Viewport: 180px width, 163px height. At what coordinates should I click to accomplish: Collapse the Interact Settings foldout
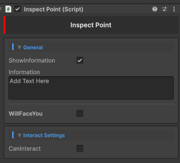(x=19, y=135)
